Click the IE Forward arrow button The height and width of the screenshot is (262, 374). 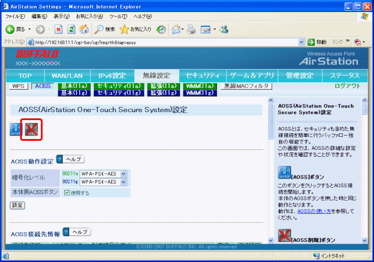(40, 29)
